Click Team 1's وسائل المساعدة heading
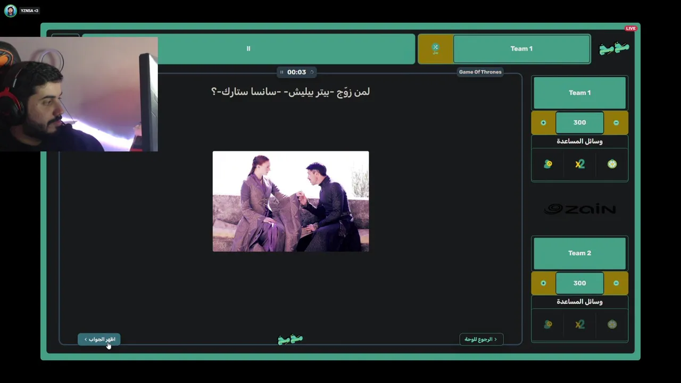The height and width of the screenshot is (383, 681). [x=580, y=141]
